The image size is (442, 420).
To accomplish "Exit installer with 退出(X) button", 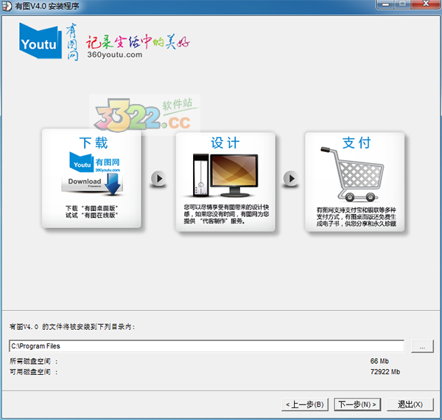I will [410, 404].
